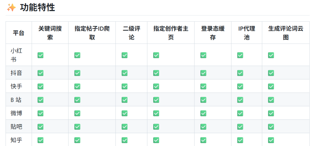Click the 指定帖子ID爬取 column header
The width and height of the screenshot is (317, 146).
[x=92, y=33]
